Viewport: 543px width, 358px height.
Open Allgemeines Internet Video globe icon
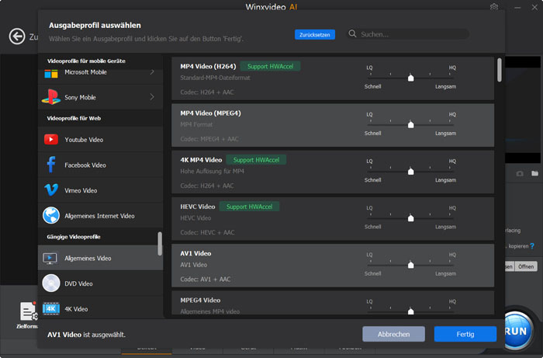(x=50, y=216)
